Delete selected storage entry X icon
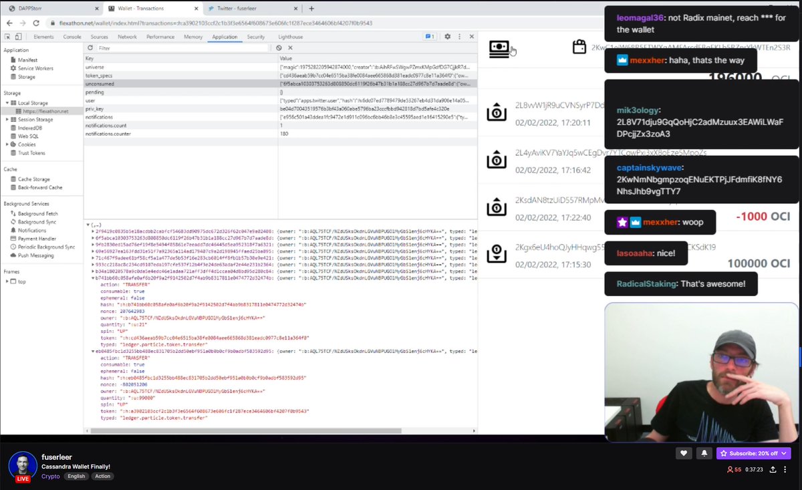 [290, 48]
